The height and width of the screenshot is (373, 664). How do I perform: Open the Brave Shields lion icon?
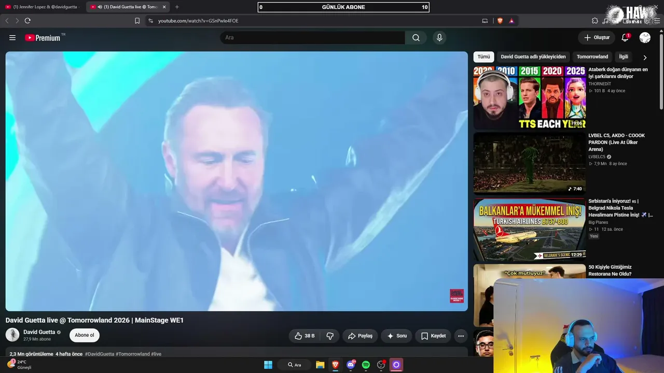coord(500,21)
